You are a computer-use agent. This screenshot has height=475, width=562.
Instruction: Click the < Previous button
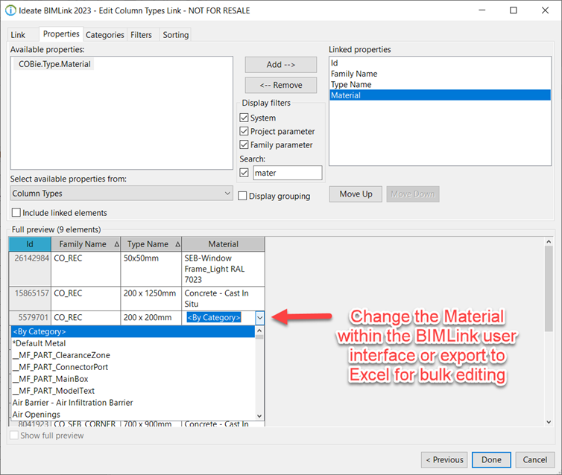tap(444, 459)
